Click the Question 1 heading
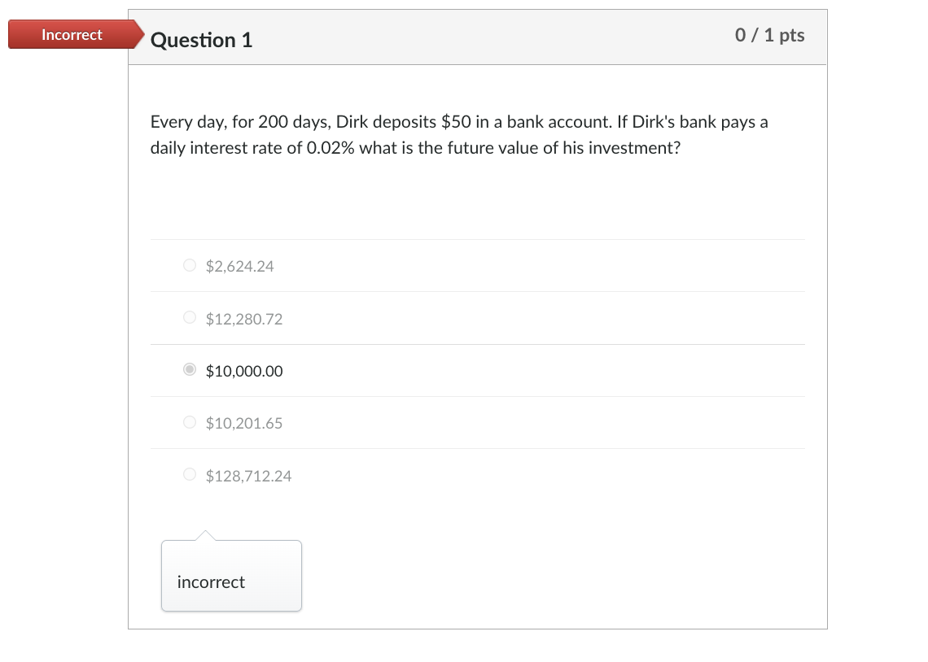The width and height of the screenshot is (928, 662). tap(200, 39)
